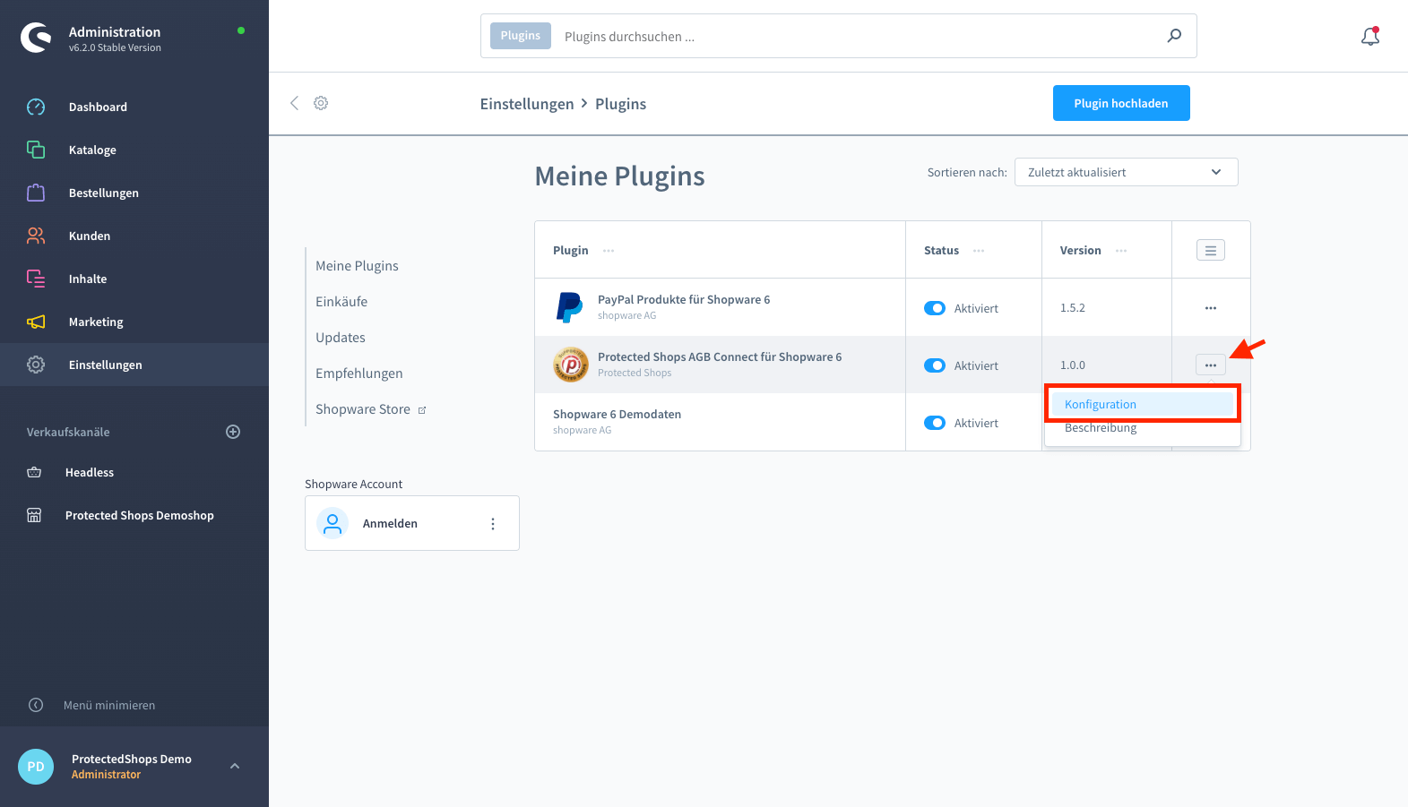This screenshot has width=1408, height=807.
Task: Open the Dashboard icon in sidebar
Action: 36,107
